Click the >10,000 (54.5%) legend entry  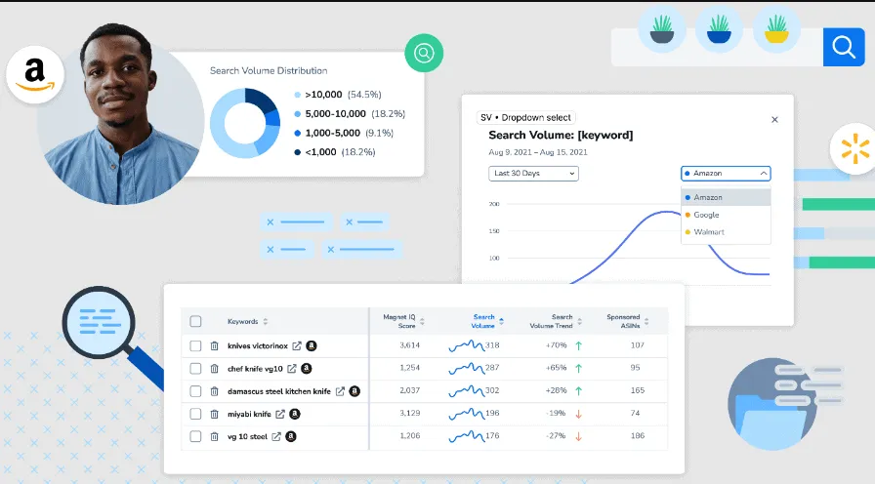pos(338,95)
